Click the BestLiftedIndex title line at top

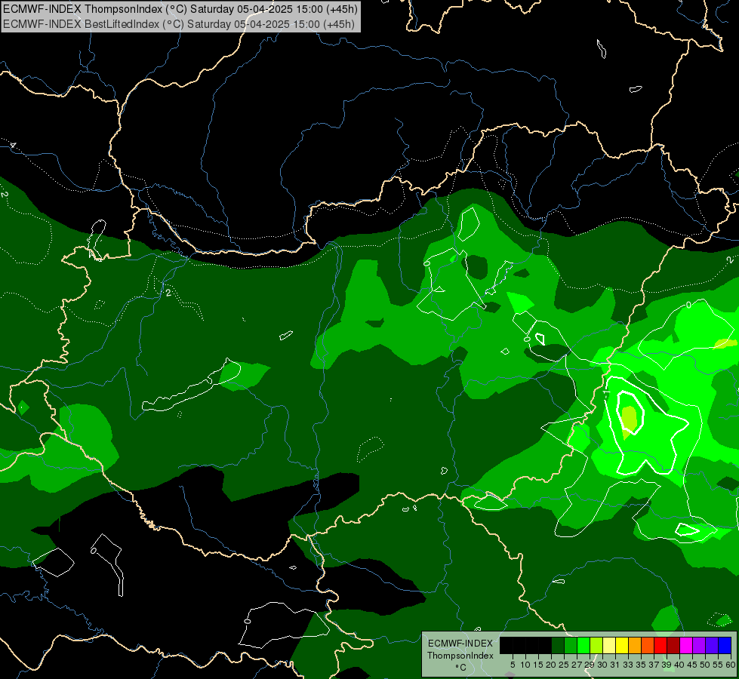pyautogui.click(x=179, y=24)
